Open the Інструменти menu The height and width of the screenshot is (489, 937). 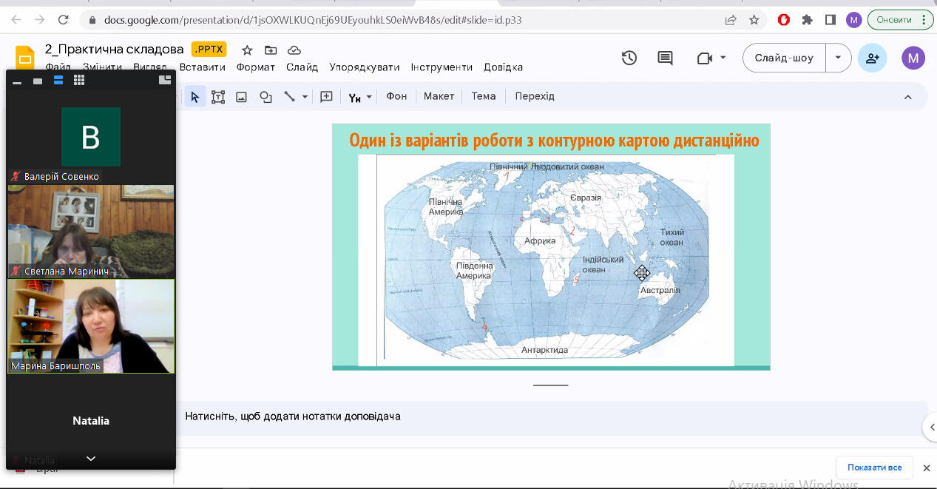[x=442, y=67]
